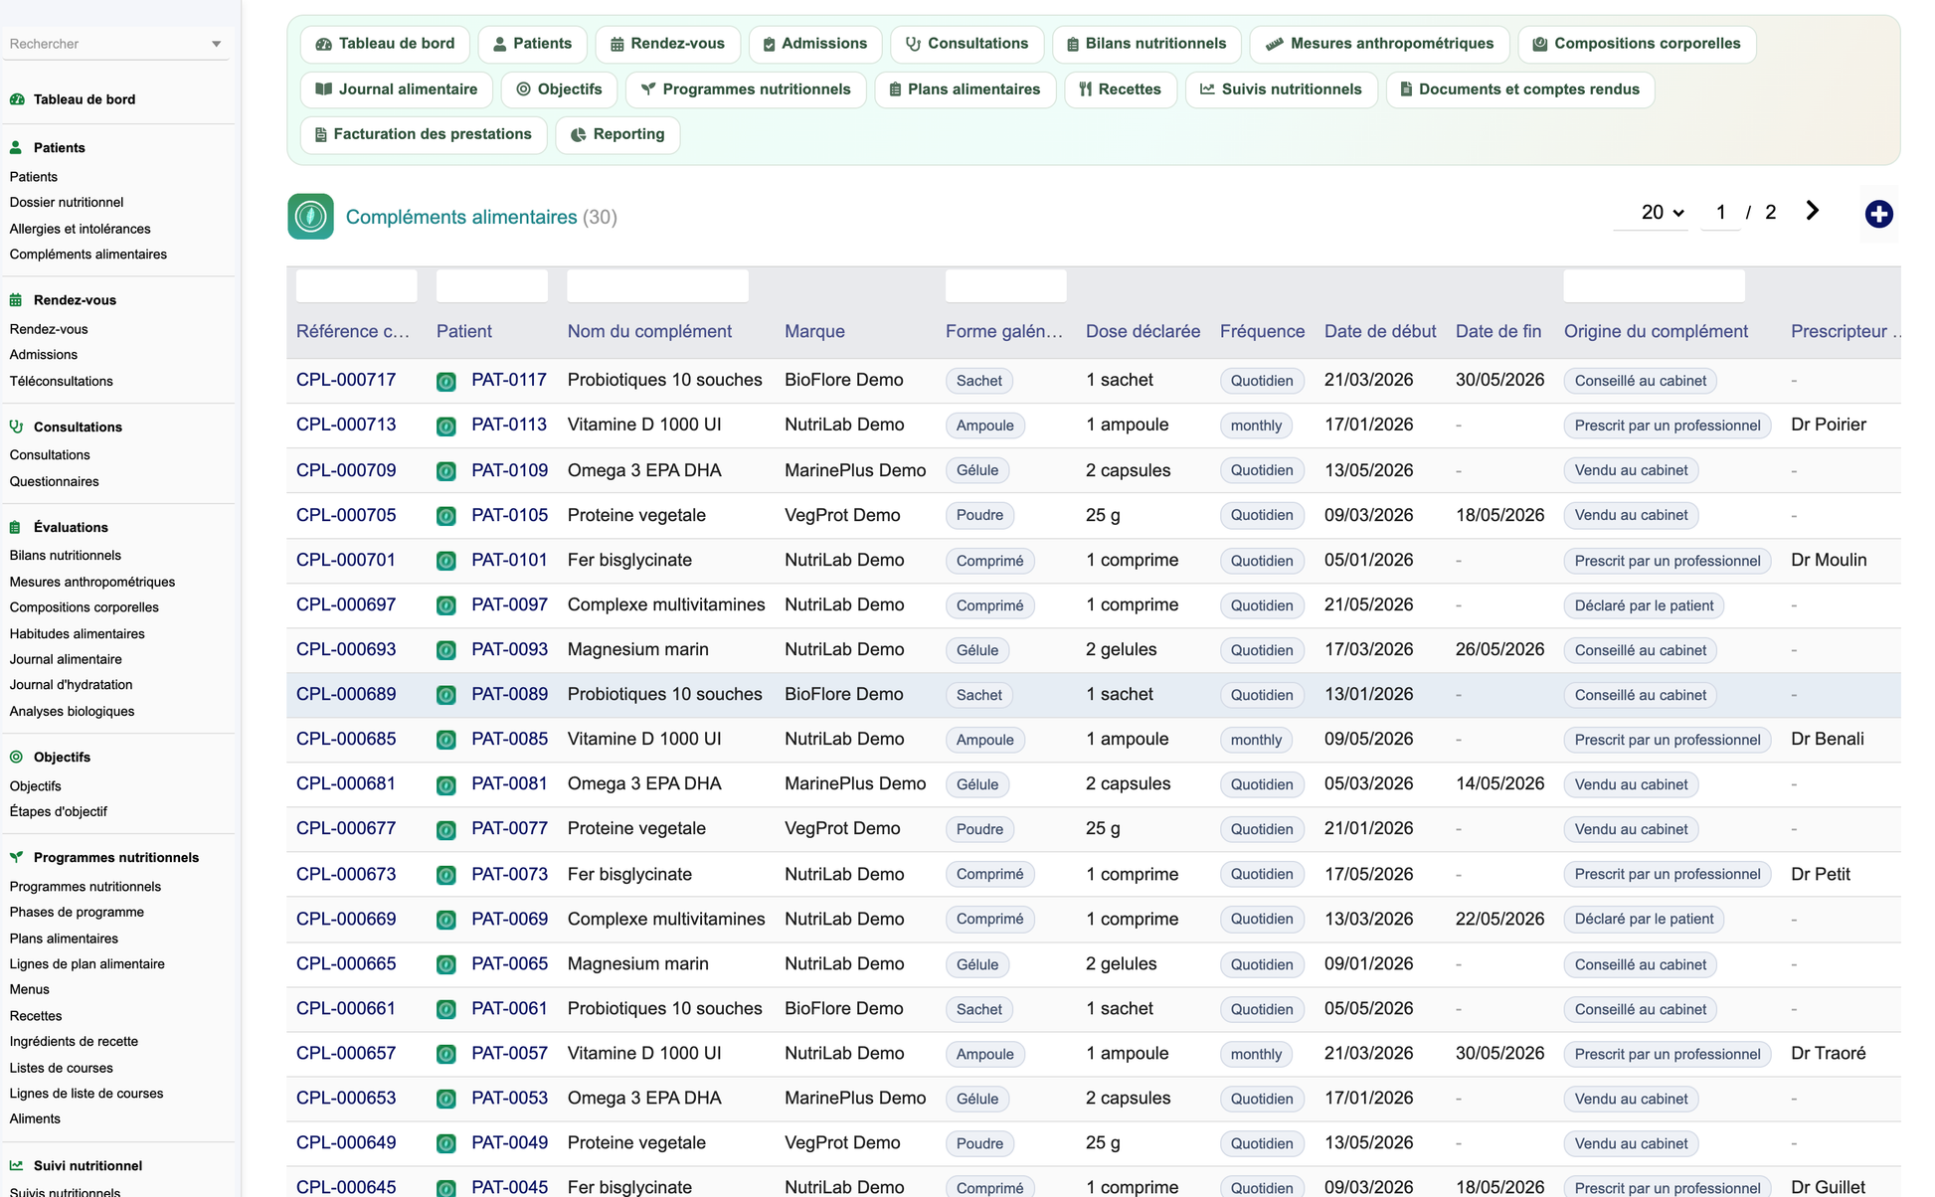Open Listes de courses in sidebar
Screen dimensions: 1935x1197
click(61, 1068)
